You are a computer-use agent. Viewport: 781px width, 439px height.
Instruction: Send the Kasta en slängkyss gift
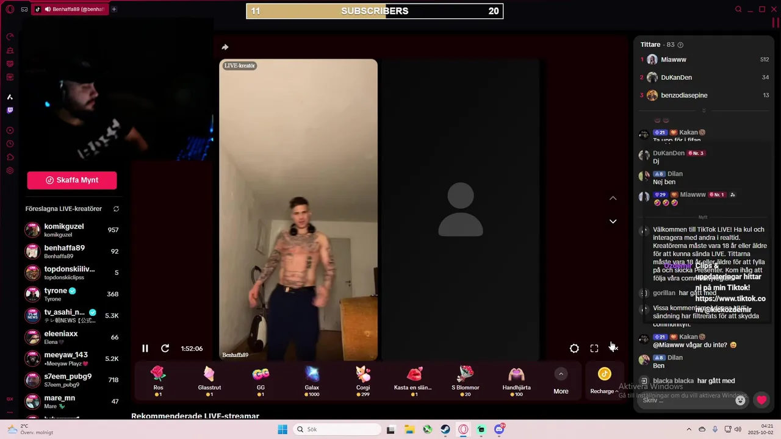[414, 382]
